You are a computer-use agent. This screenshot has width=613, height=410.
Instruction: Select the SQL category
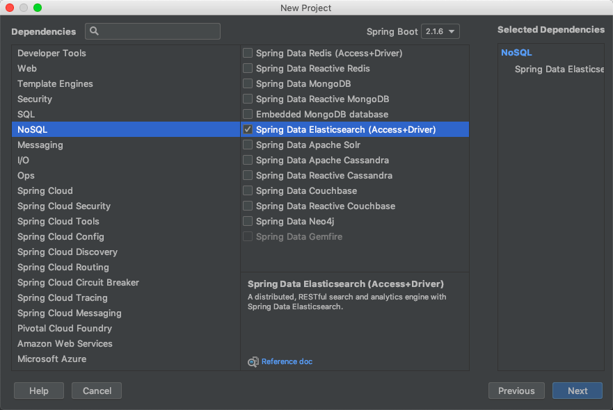(x=125, y=114)
